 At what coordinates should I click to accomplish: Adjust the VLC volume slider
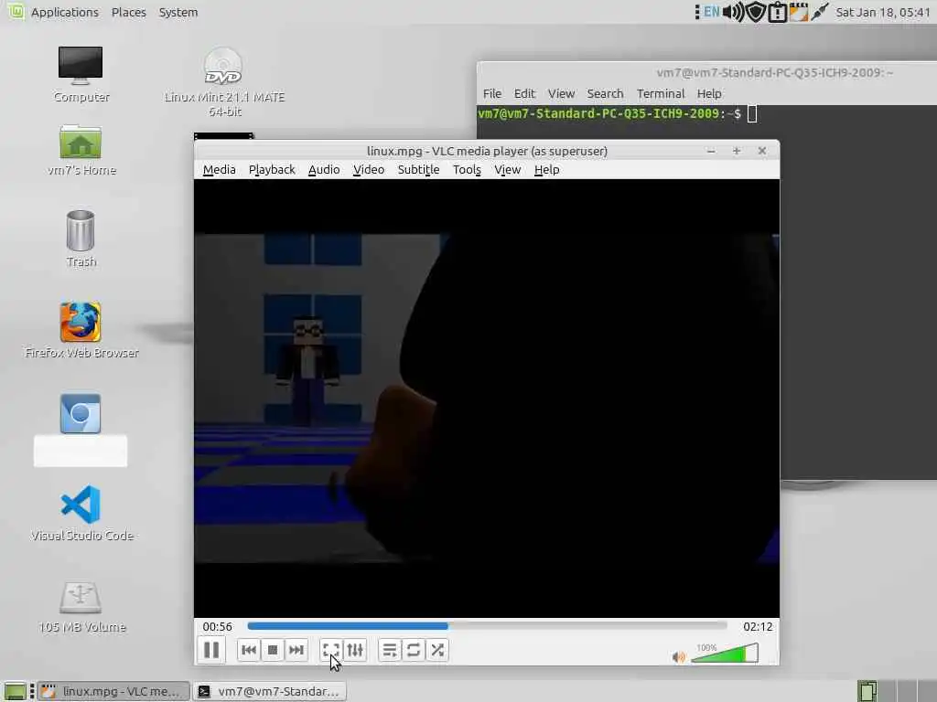[x=725, y=654]
